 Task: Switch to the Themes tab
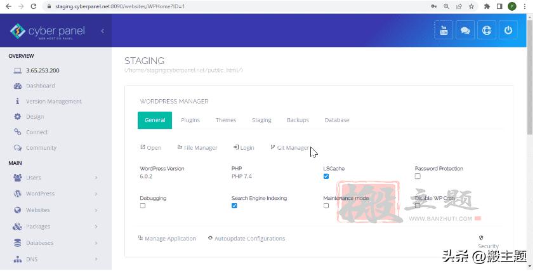(226, 120)
